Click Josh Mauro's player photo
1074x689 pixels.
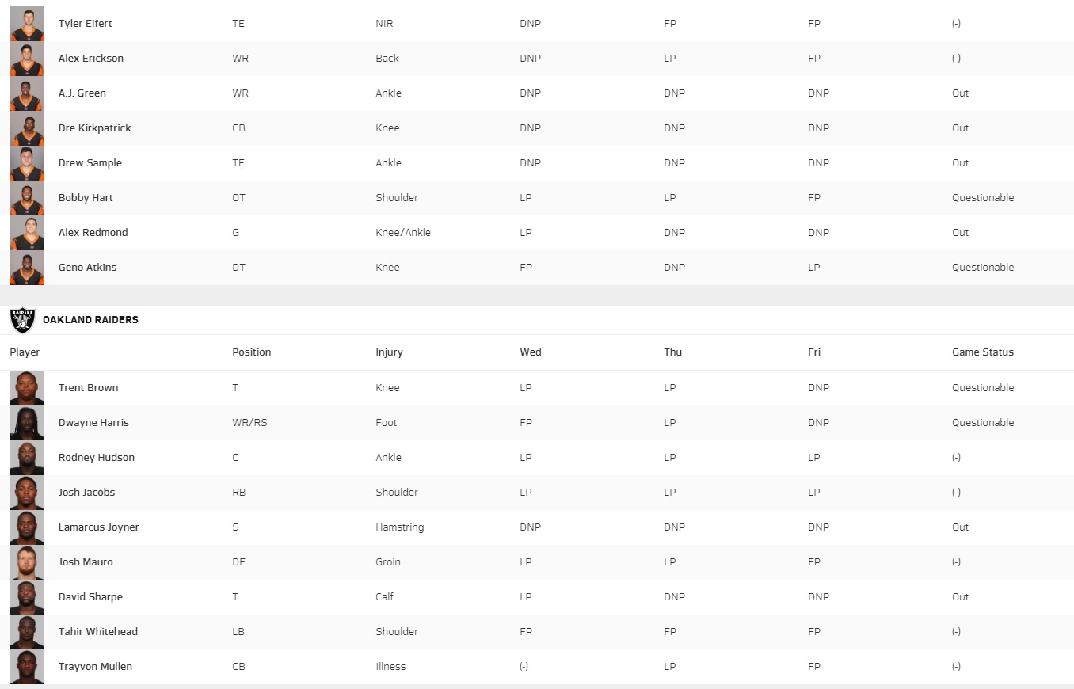pos(27,562)
